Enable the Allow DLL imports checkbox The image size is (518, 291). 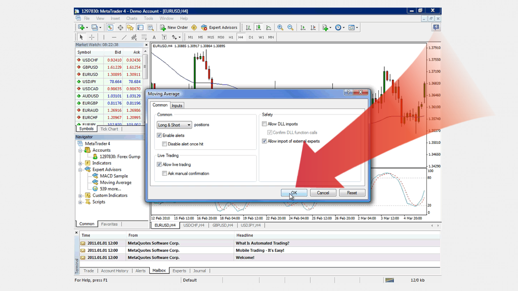[x=264, y=124]
